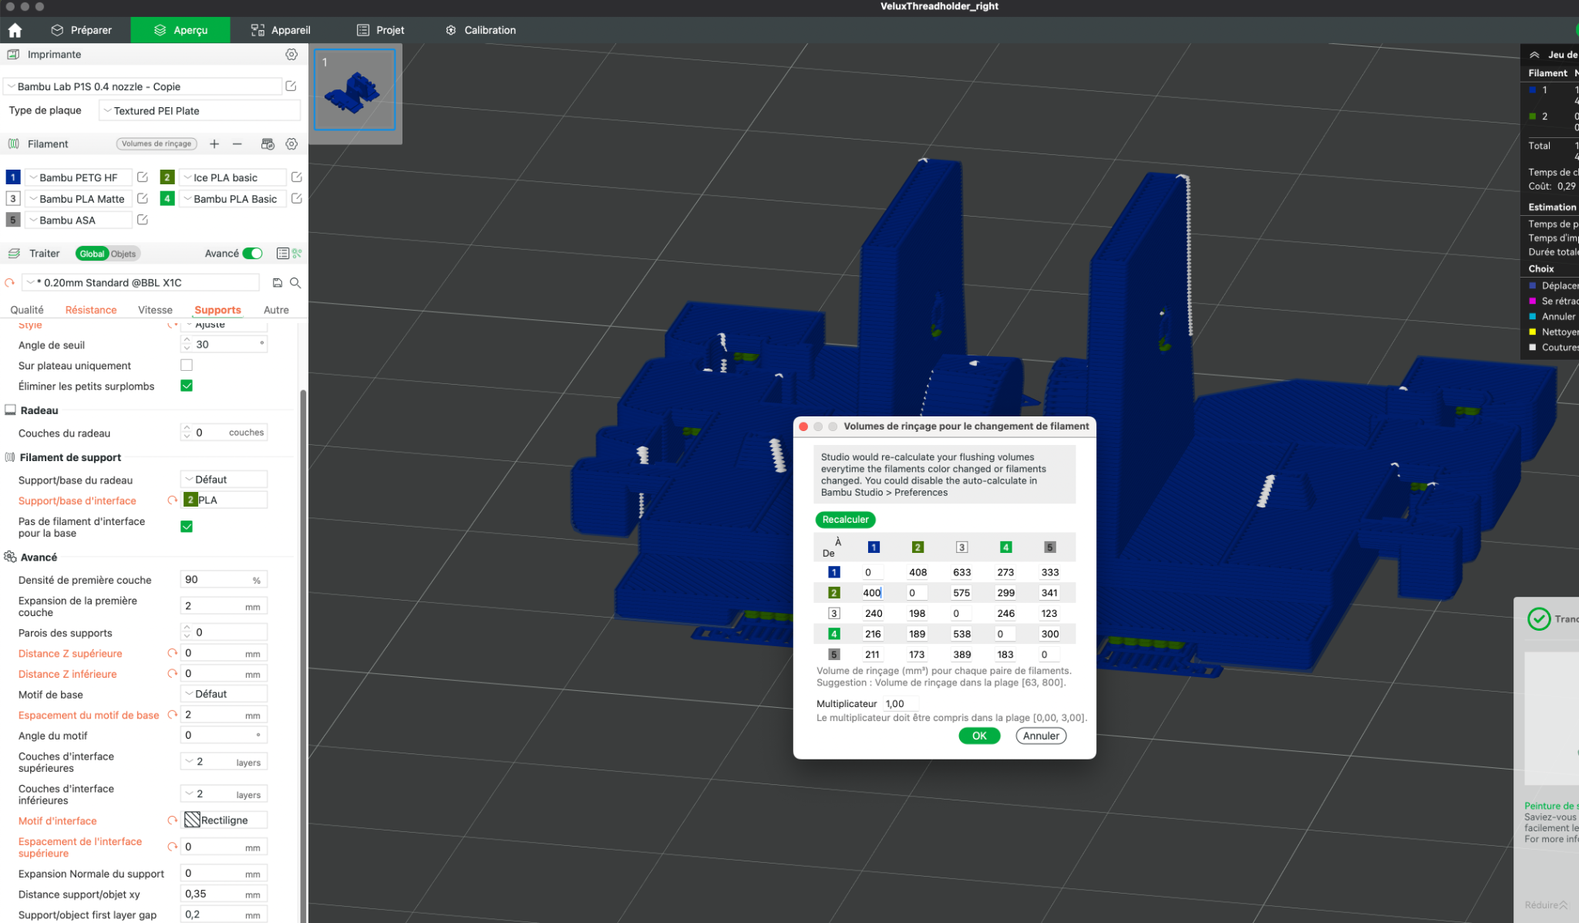Search process settings with magnifier icon
The height and width of the screenshot is (923, 1579).
295,283
